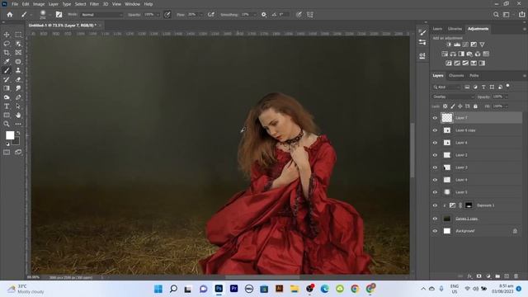This screenshot has height=297, width=528.
Task: Create a new layer via the plus icon
Action: pos(507,276)
